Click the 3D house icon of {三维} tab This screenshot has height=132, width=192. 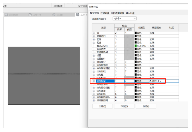pos(54,15)
